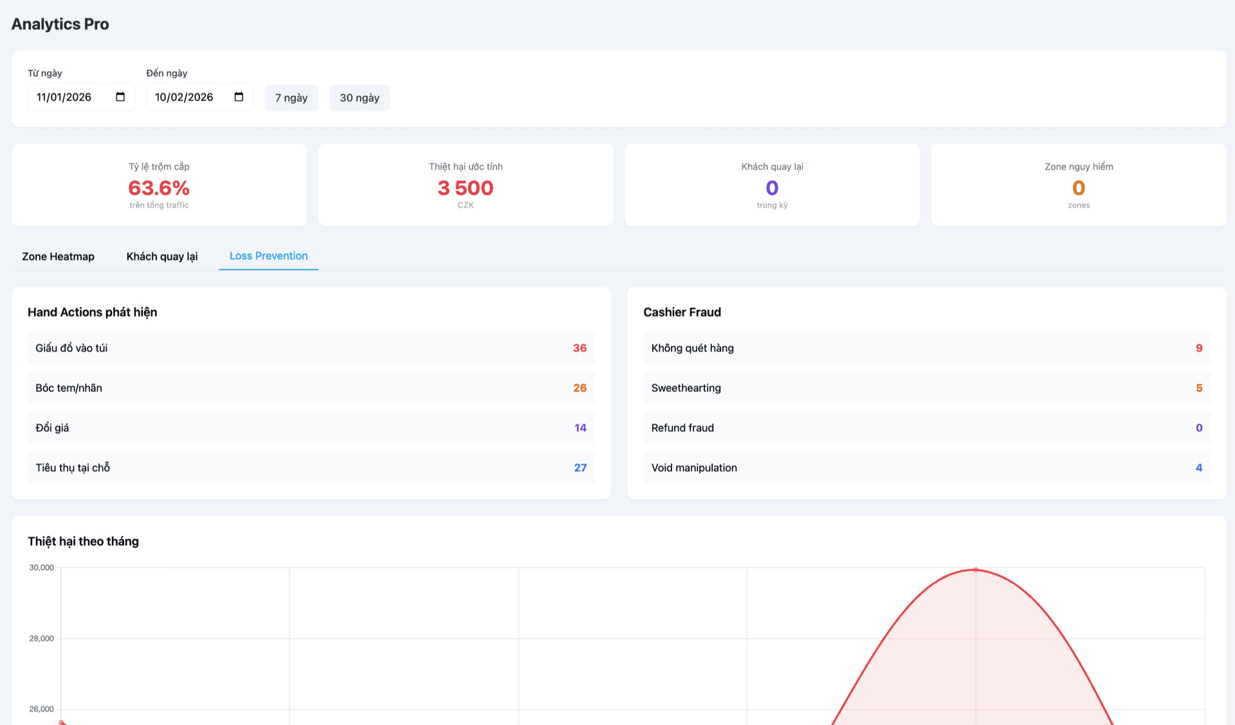Screen dimensions: 1235x725
Task: Click the peak data point on the chart
Action: point(976,570)
